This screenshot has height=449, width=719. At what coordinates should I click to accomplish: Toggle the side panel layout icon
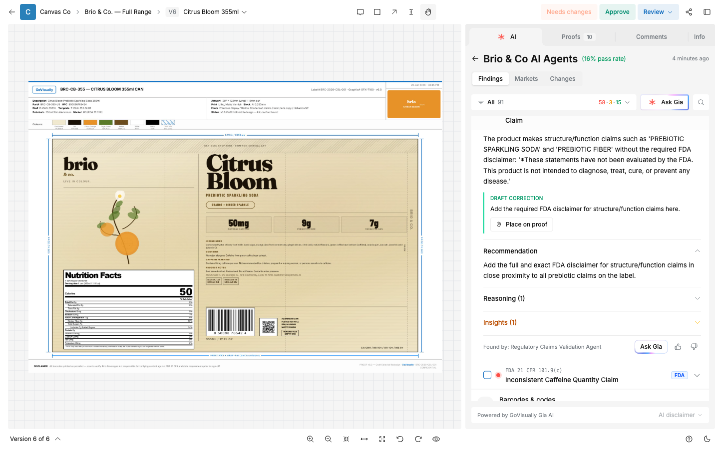707,12
